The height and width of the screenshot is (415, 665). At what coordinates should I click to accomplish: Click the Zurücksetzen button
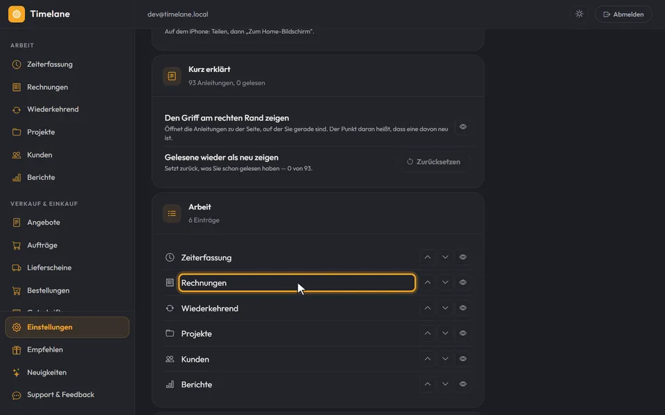[434, 162]
